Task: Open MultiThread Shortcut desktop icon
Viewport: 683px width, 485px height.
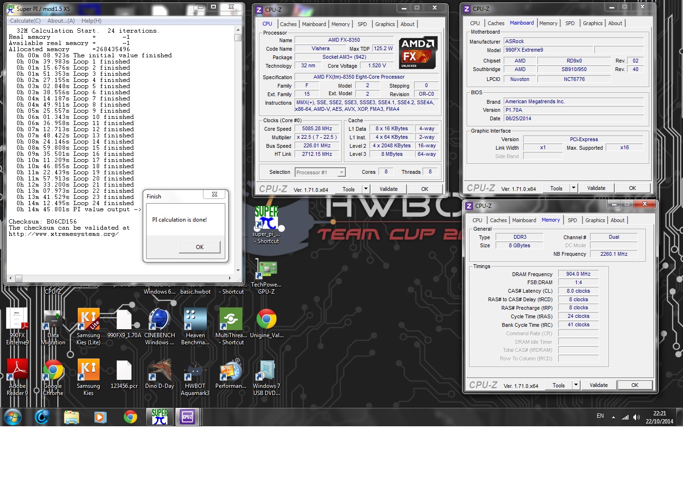Action: point(231,326)
